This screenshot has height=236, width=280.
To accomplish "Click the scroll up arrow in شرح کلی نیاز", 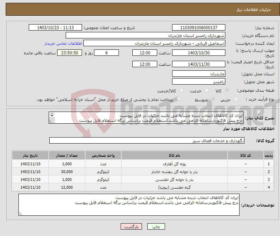I will (x=52, y=113).
